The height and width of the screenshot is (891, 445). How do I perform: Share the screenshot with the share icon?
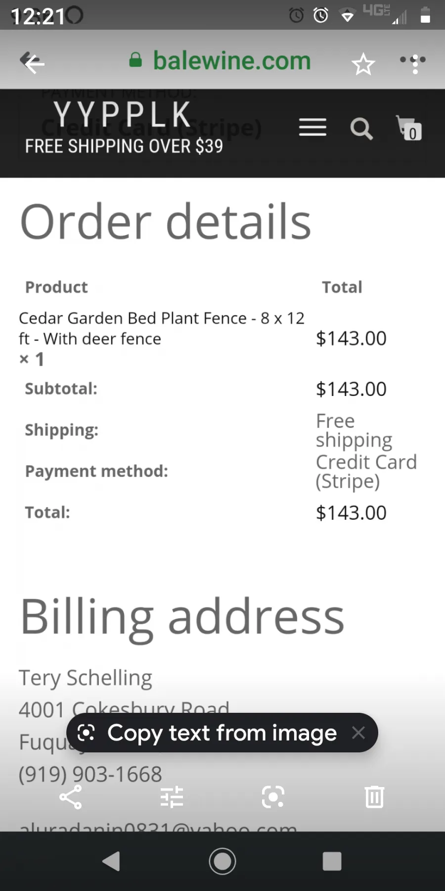(71, 797)
